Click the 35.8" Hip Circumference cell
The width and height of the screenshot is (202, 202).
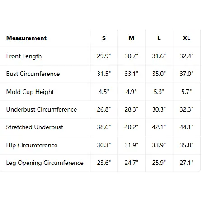[187, 145]
